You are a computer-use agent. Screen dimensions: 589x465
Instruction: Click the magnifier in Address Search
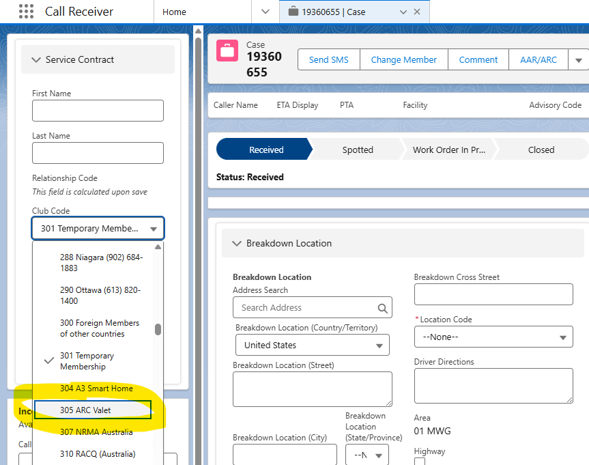[x=383, y=308]
